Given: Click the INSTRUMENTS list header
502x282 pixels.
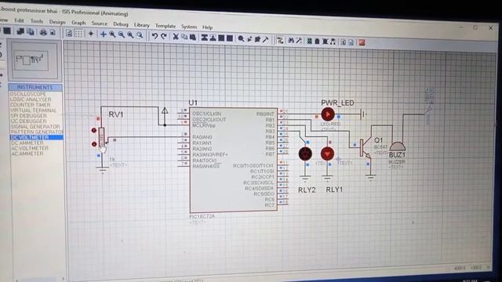Looking at the screenshot, I should coord(35,87).
